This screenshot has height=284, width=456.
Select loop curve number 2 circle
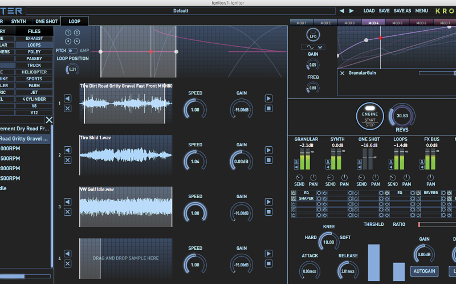click(77, 32)
